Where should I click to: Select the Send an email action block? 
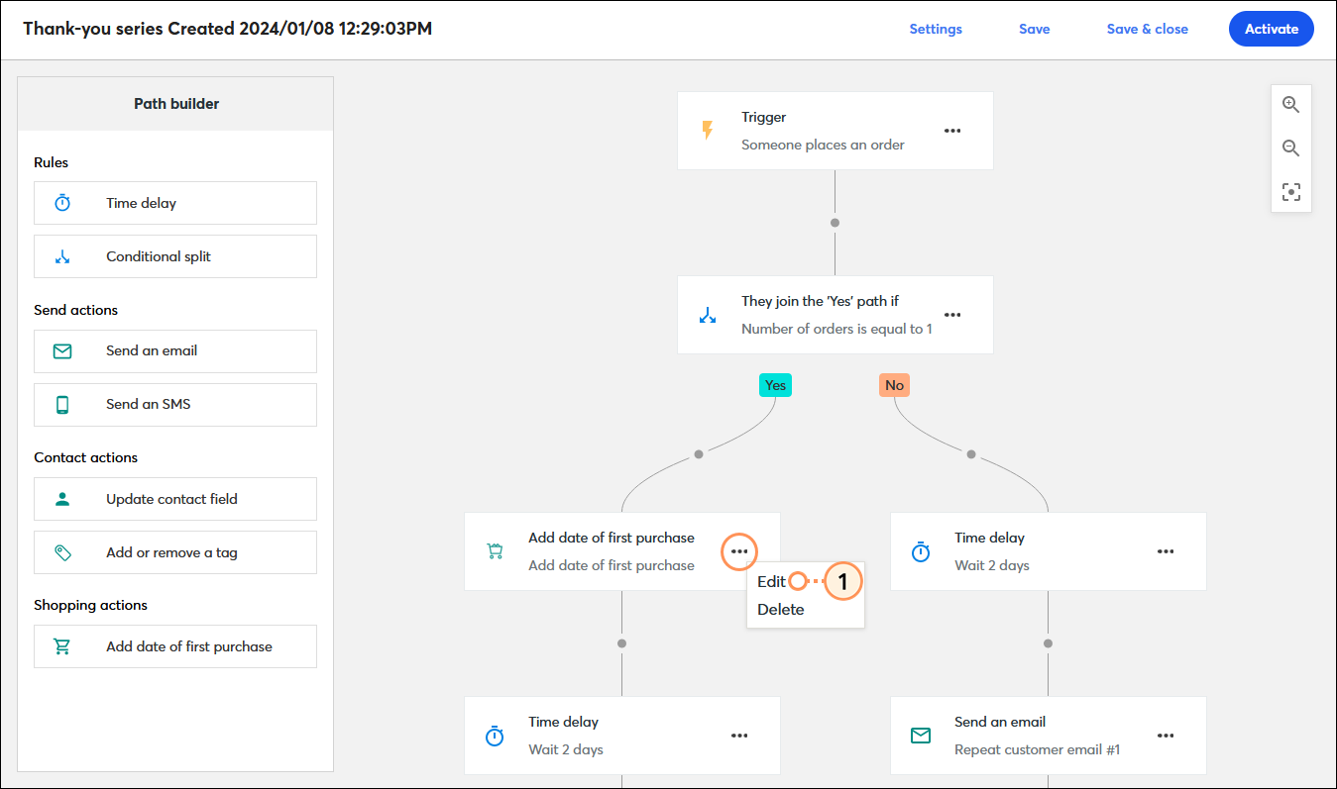(x=175, y=350)
